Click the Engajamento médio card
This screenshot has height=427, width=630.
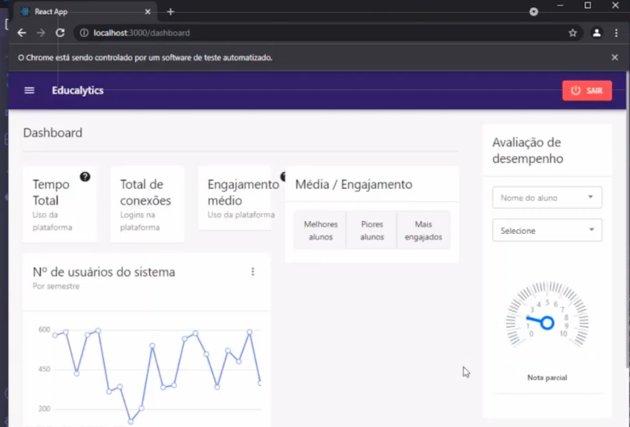click(x=235, y=198)
